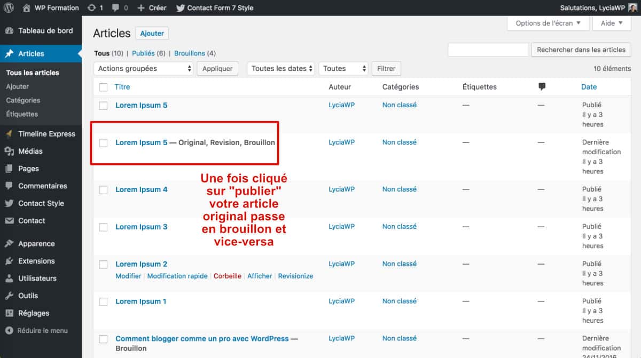This screenshot has width=641, height=358.
Task: Check the Lorem Ipsum 4 row checkbox
Action: click(x=103, y=189)
